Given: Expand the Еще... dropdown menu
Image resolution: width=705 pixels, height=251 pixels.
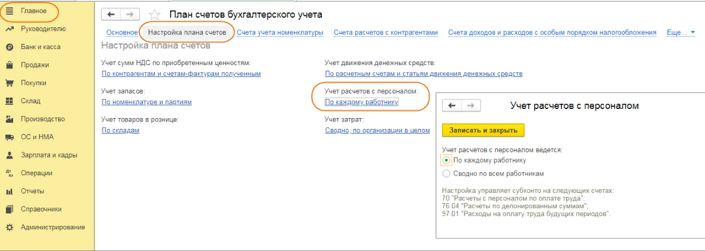Looking at the screenshot, I should tap(680, 33).
